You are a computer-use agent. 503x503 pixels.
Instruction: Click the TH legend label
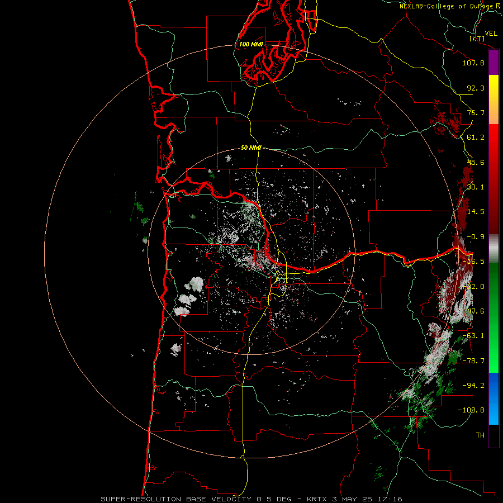pyautogui.click(x=480, y=435)
